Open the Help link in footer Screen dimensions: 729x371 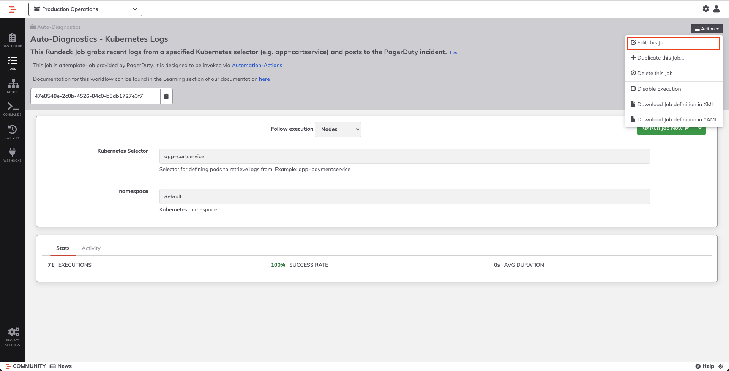705,366
